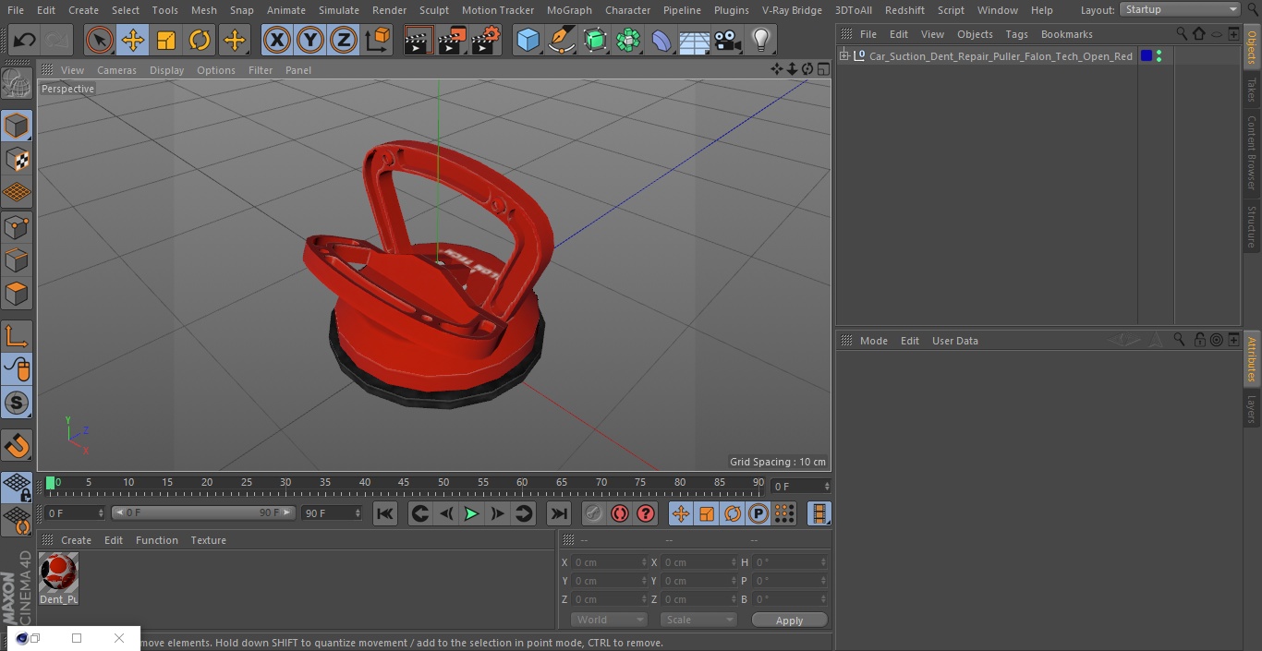Open the Sculpt menu
The image size is (1262, 651).
(x=433, y=10)
